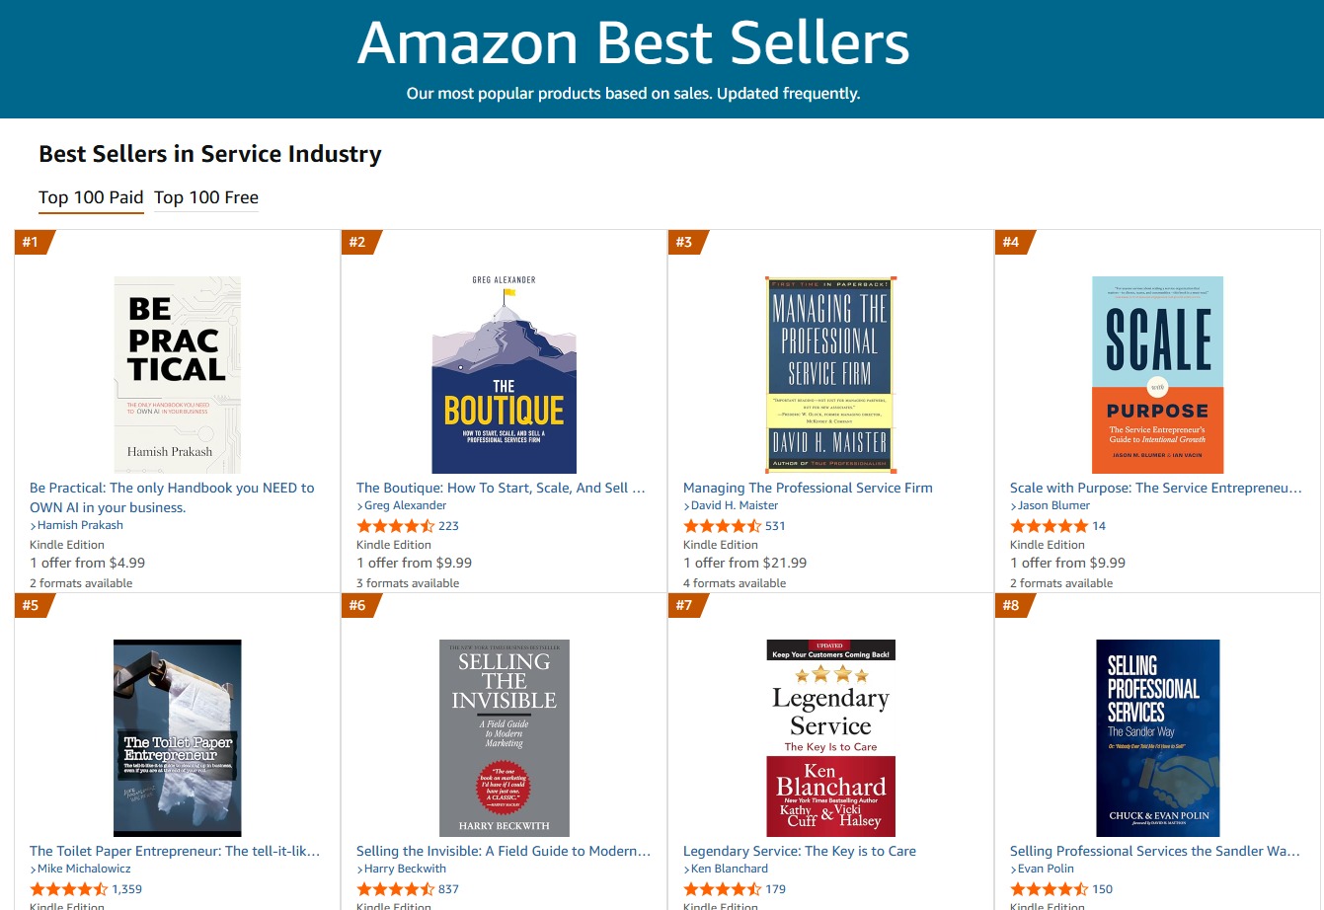This screenshot has height=910, width=1324.
Task: Click the chevron next to Harry Beckwith
Action: (x=358, y=868)
